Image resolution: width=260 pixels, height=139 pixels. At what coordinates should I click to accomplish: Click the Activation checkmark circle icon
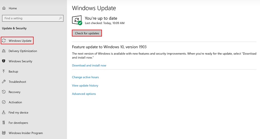(x=4, y=102)
